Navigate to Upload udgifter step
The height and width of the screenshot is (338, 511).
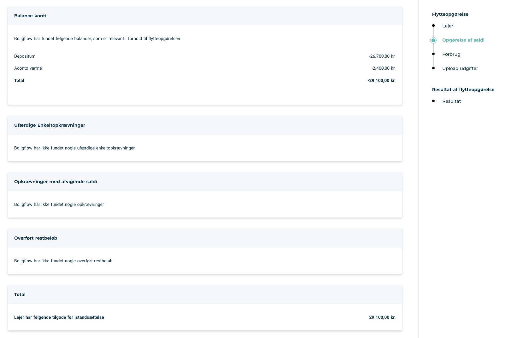tap(460, 68)
